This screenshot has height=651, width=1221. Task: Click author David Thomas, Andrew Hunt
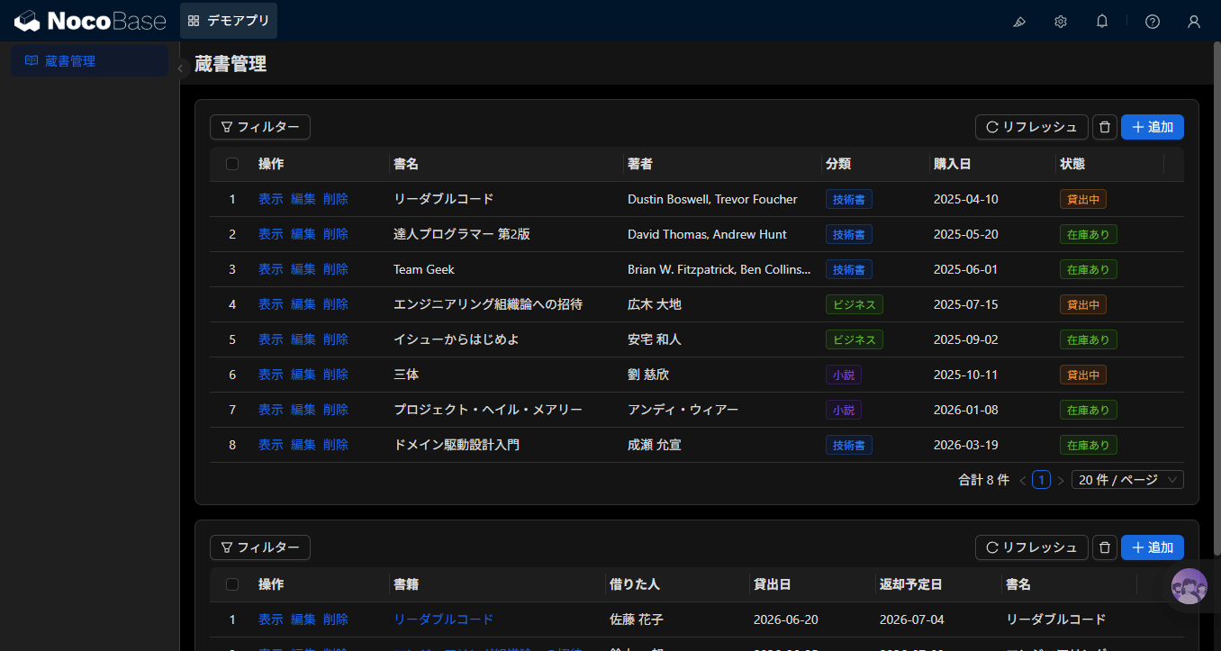tap(707, 234)
